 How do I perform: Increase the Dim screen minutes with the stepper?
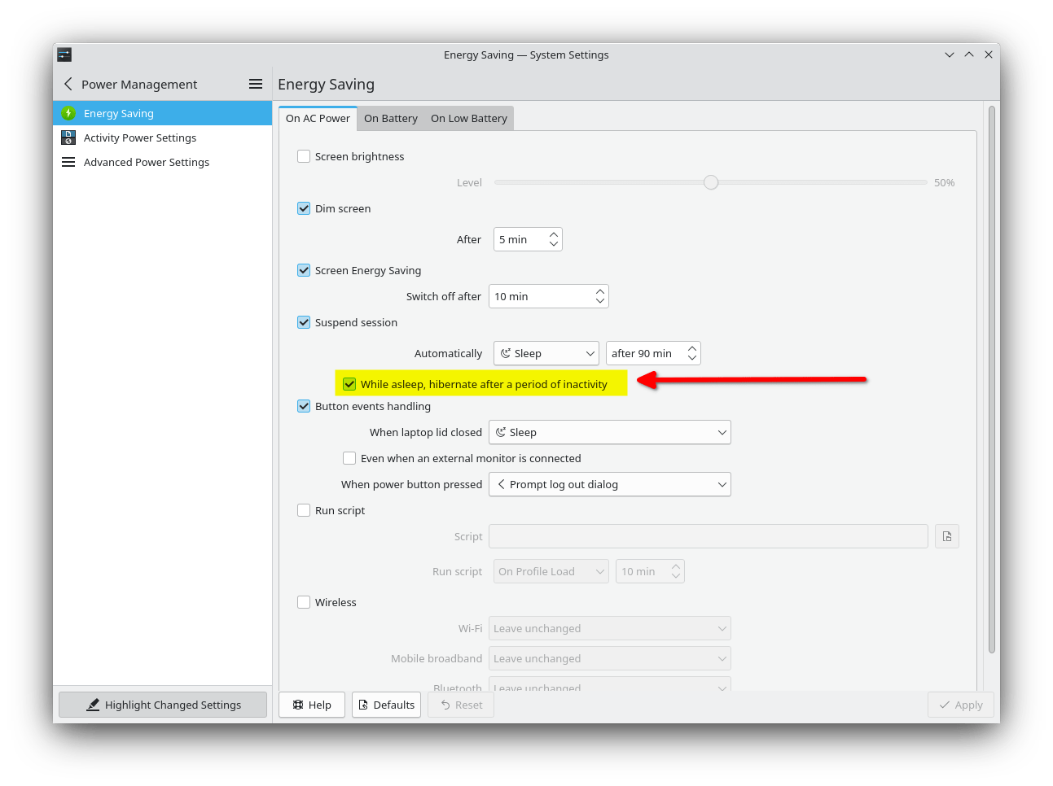[x=553, y=234]
